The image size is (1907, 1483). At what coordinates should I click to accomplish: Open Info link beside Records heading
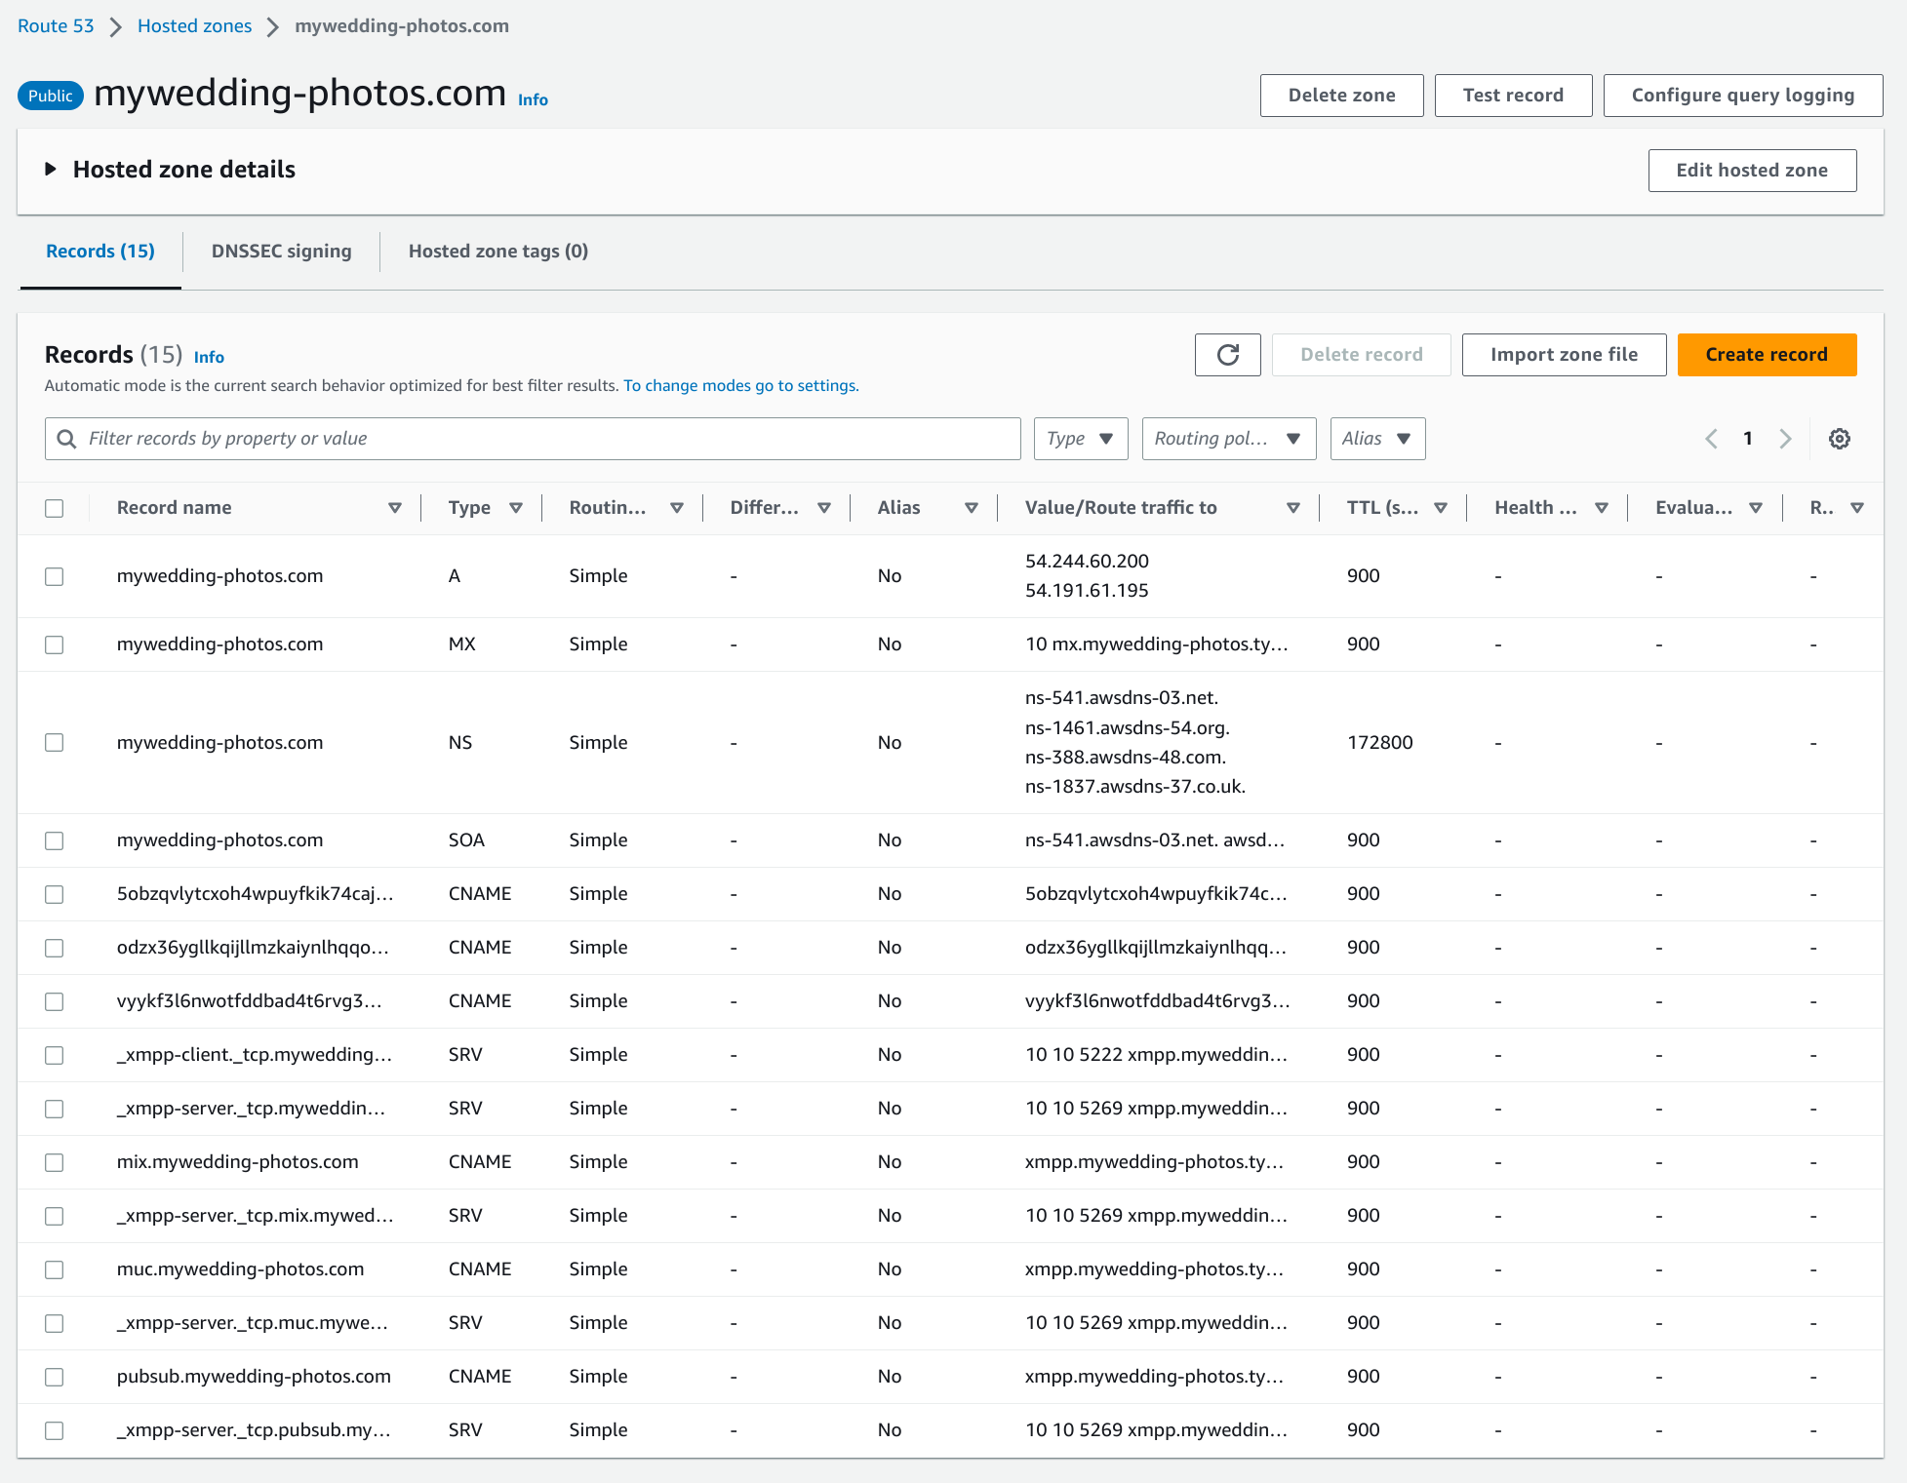(209, 357)
